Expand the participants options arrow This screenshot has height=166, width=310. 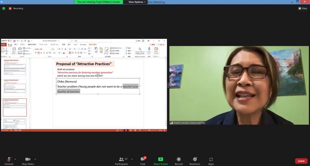pos(132,159)
